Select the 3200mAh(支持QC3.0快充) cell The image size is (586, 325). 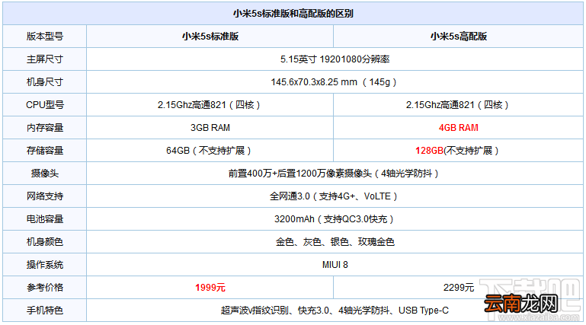point(335,219)
